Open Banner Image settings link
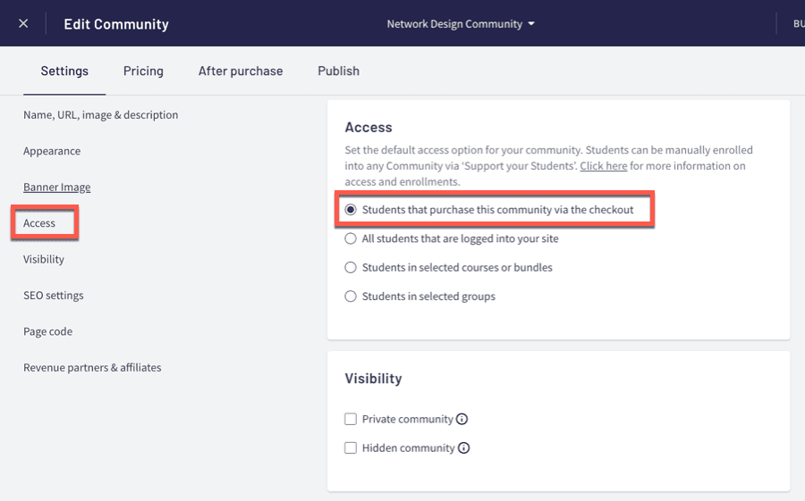The height and width of the screenshot is (501, 805). [x=57, y=188]
